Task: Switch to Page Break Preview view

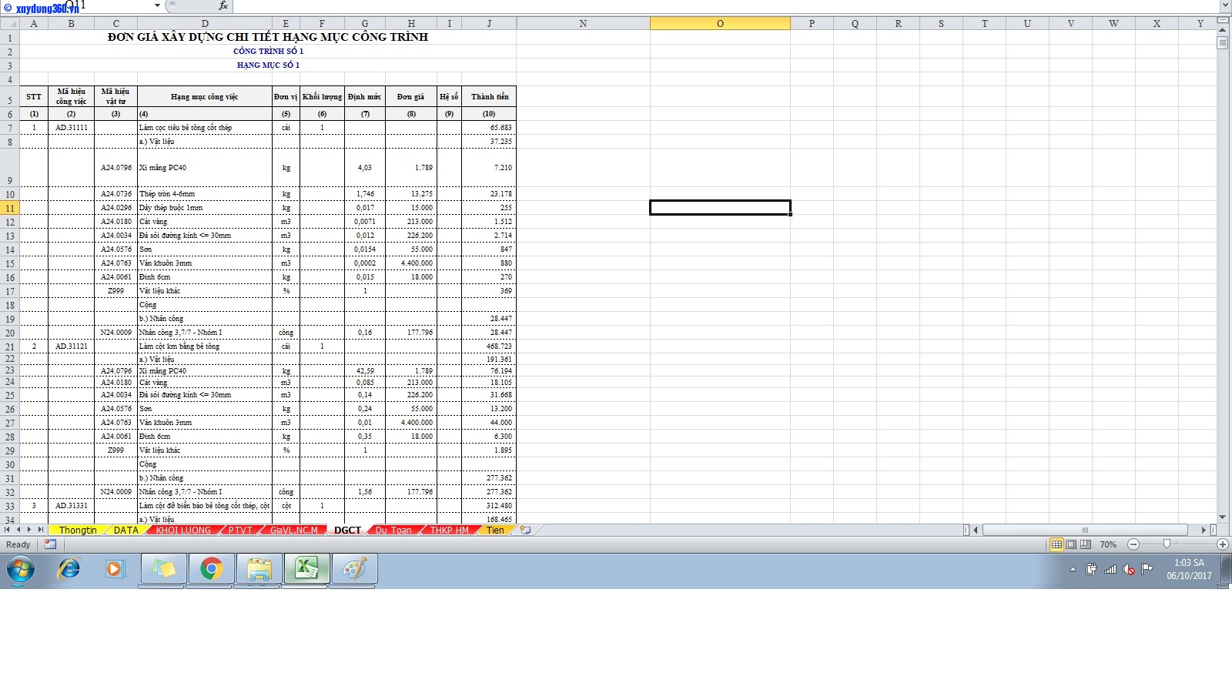Action: click(x=1086, y=544)
